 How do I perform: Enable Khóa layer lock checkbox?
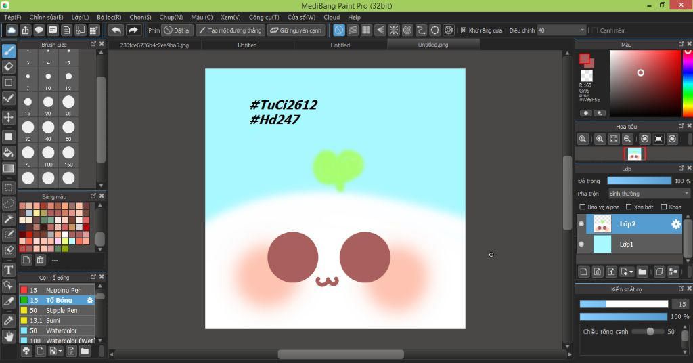click(x=663, y=207)
